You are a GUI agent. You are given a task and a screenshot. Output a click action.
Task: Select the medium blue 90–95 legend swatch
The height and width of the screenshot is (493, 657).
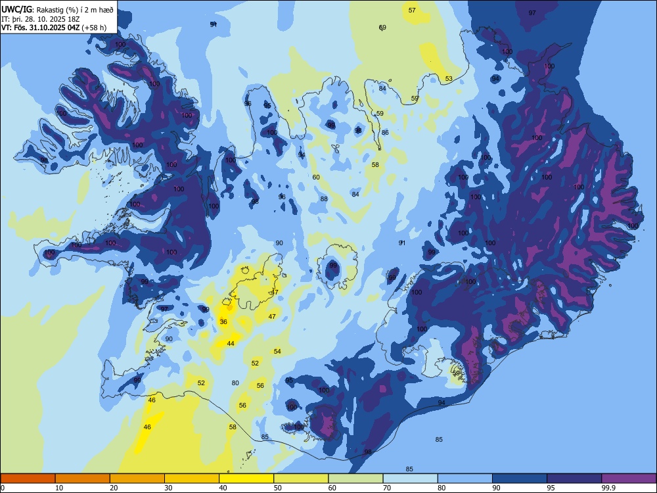click(x=520, y=479)
